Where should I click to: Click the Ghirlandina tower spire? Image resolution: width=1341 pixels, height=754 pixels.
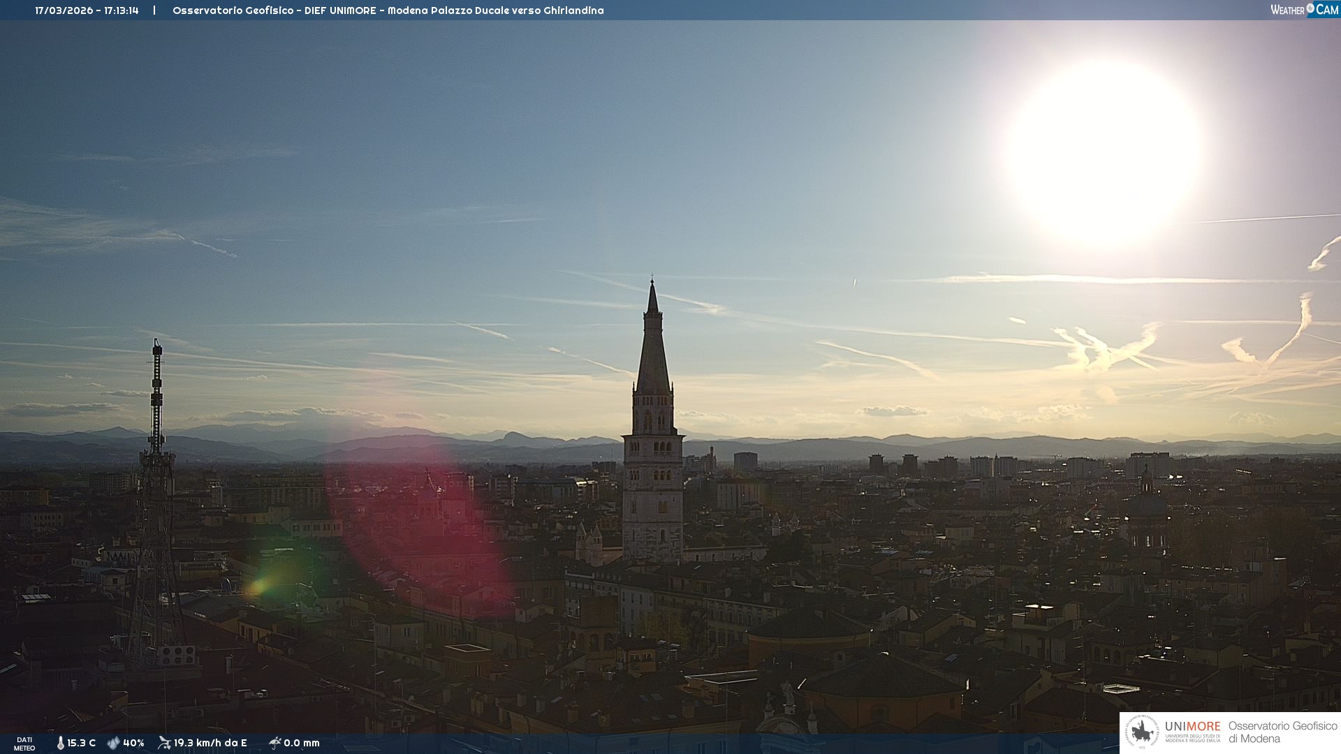coord(653,349)
